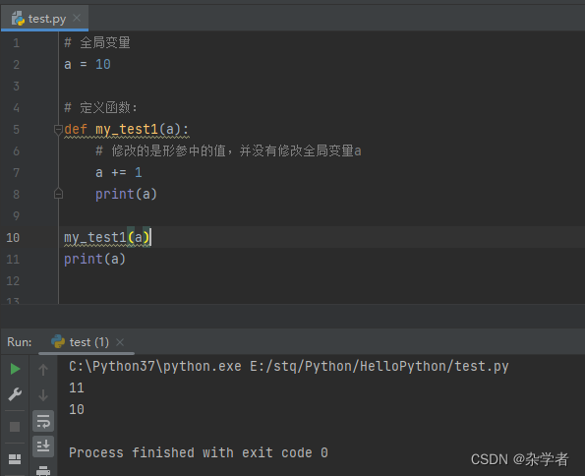Close the test.py editor tab
The height and width of the screenshot is (476, 585).
click(77, 18)
